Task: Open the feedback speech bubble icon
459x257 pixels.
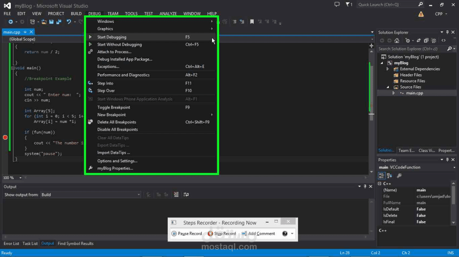Action: coord(337,4)
